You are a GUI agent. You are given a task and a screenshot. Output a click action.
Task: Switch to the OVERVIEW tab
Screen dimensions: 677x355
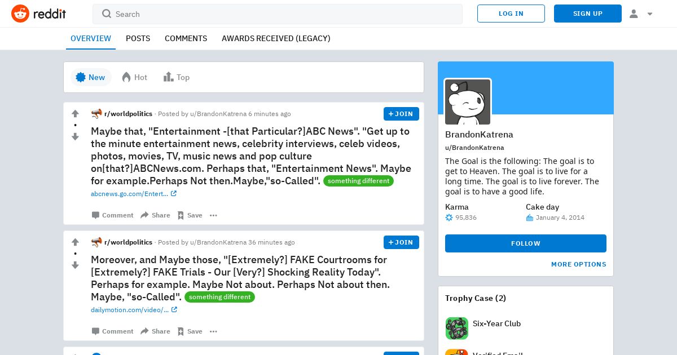pyautogui.click(x=91, y=38)
